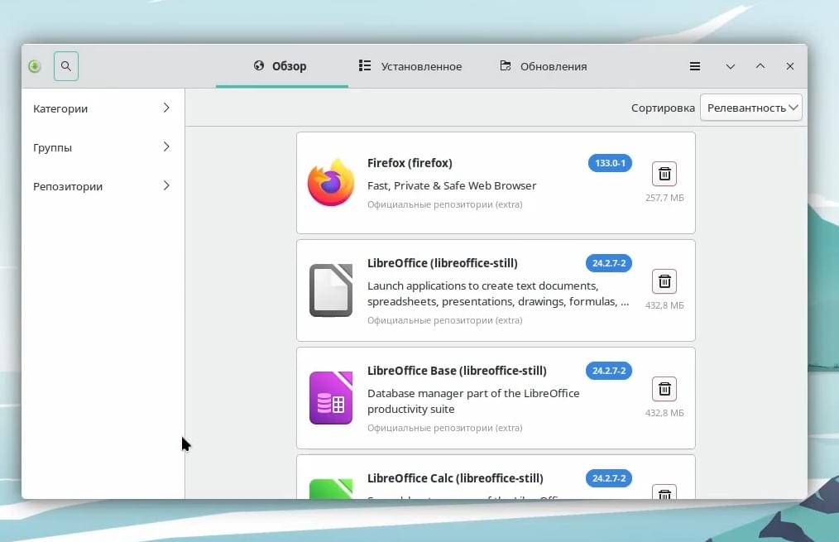This screenshot has height=542, width=839.
Task: Open the LibreOffice Calc (libreoffice-still) title
Action: [455, 478]
